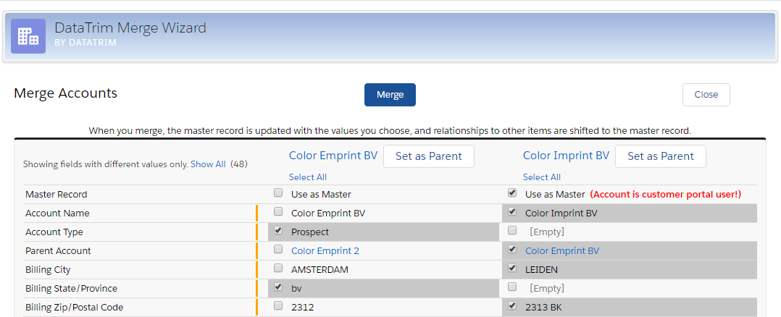Toggle the 2313 BK postal code checkbox
The height and width of the screenshot is (317, 781).
[512, 306]
